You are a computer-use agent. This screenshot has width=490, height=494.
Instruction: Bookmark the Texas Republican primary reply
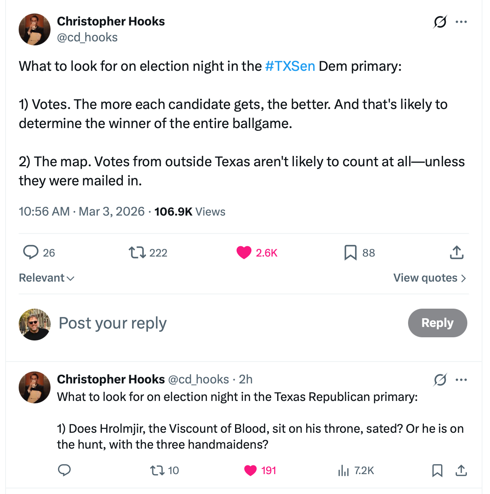(x=437, y=471)
